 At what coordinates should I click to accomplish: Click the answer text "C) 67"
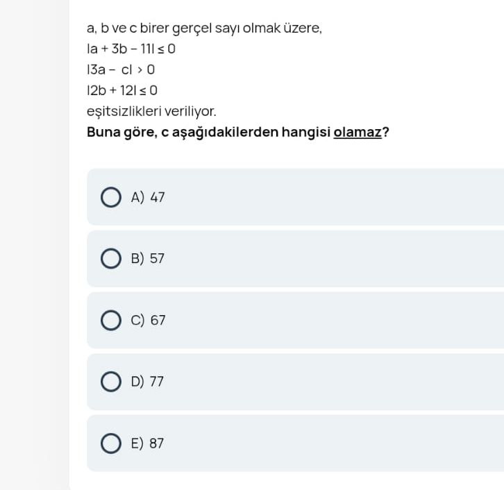(148, 321)
